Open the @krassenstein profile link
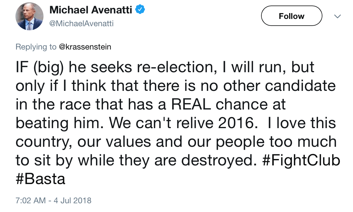Image resolution: width=353 pixels, height=212 pixels. (x=85, y=47)
